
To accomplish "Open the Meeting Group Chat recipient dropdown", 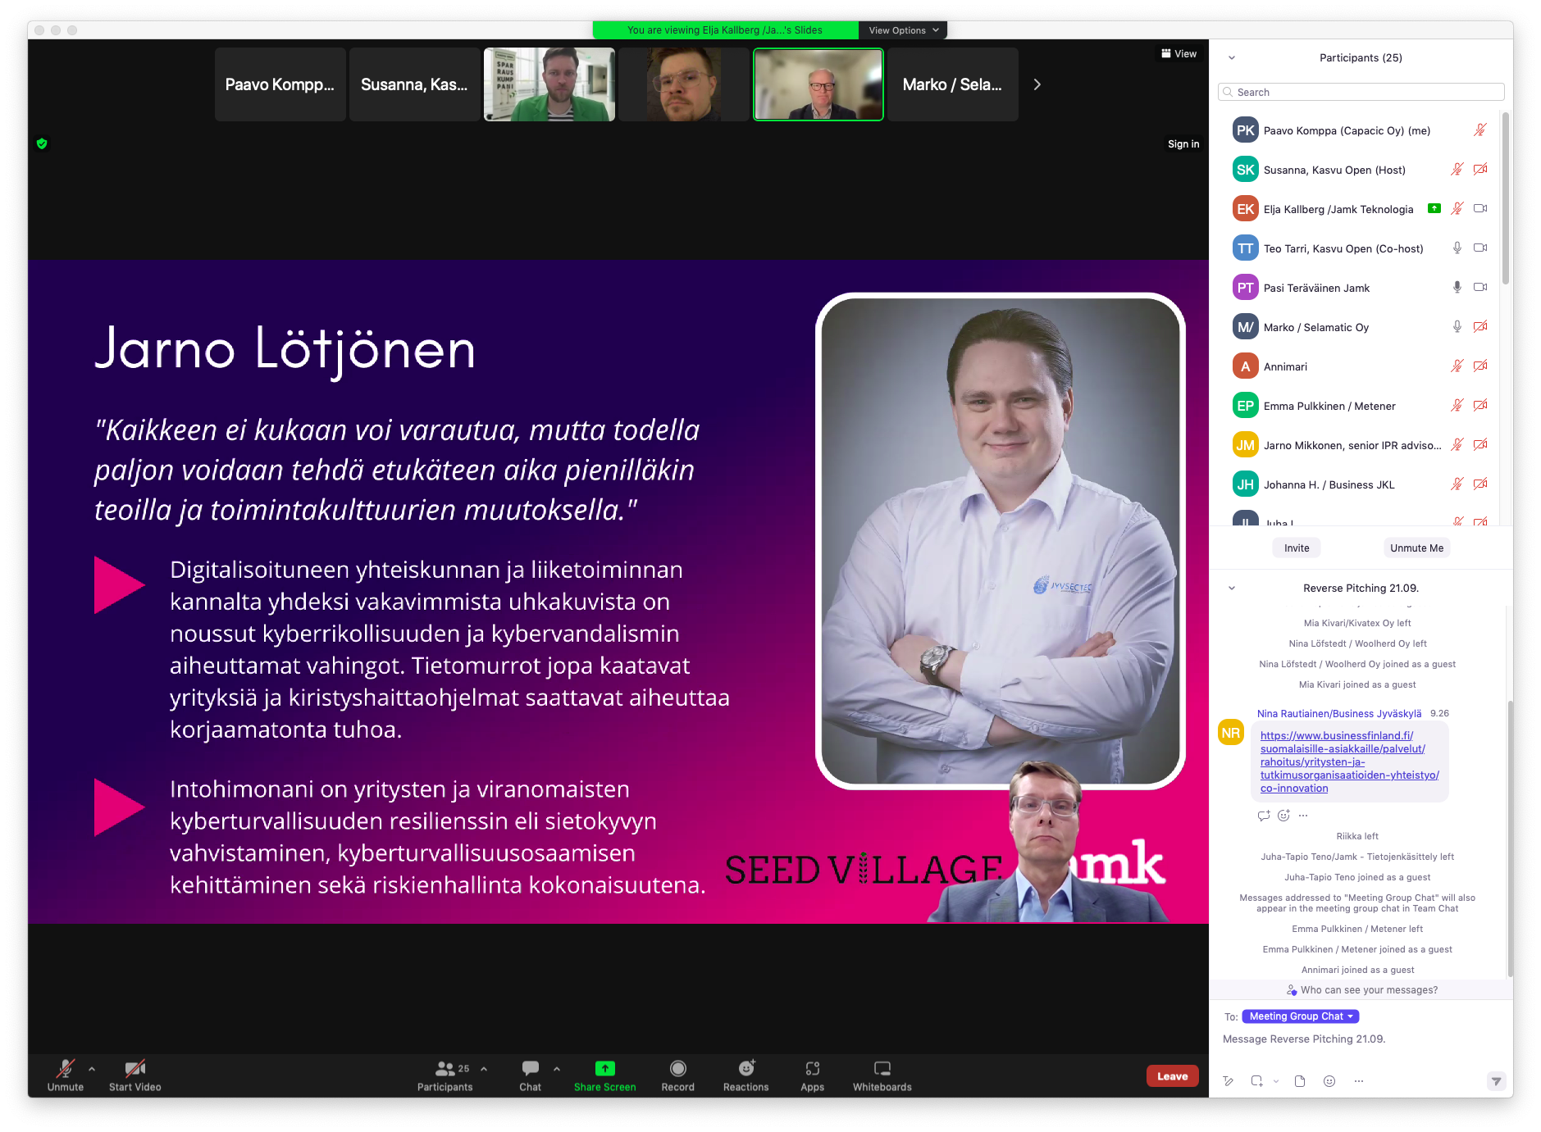I will point(1300,1016).
